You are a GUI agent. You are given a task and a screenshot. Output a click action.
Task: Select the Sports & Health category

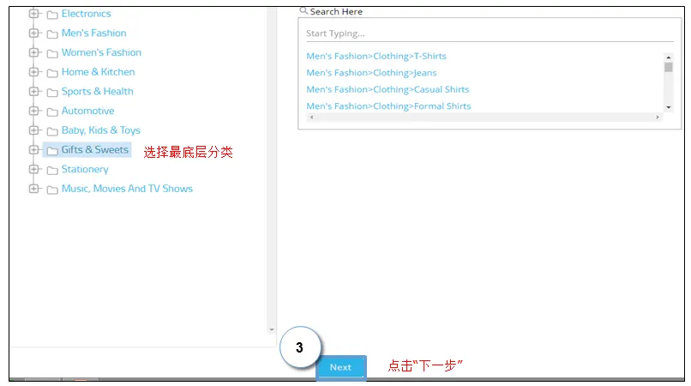tap(98, 91)
